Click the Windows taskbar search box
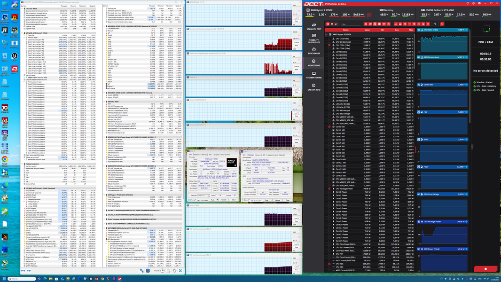This screenshot has width=501, height=282. tap(22, 279)
